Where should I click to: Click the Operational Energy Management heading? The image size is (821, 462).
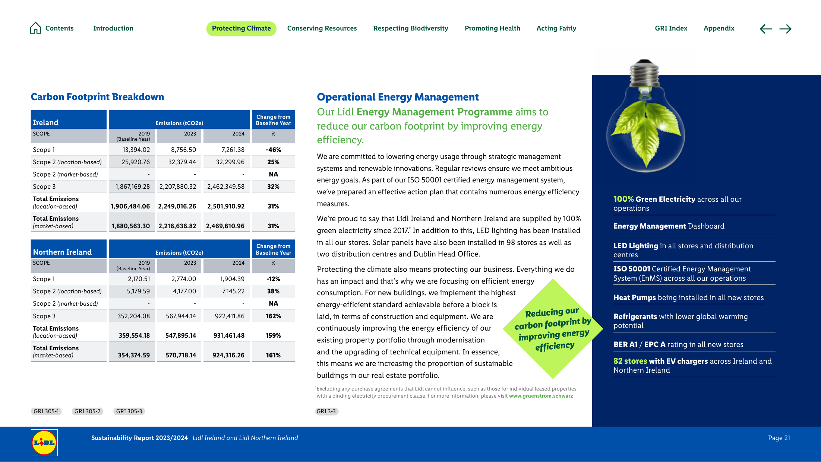398,97
